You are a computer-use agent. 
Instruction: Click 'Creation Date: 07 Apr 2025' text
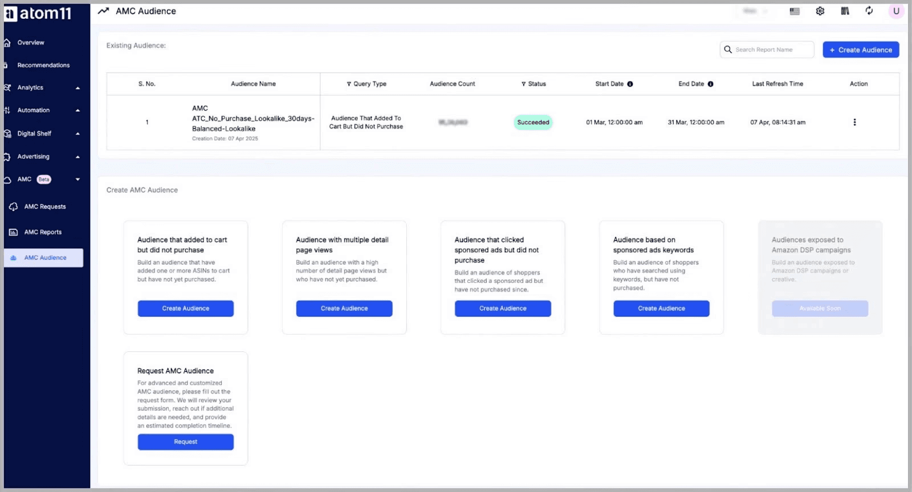click(225, 138)
